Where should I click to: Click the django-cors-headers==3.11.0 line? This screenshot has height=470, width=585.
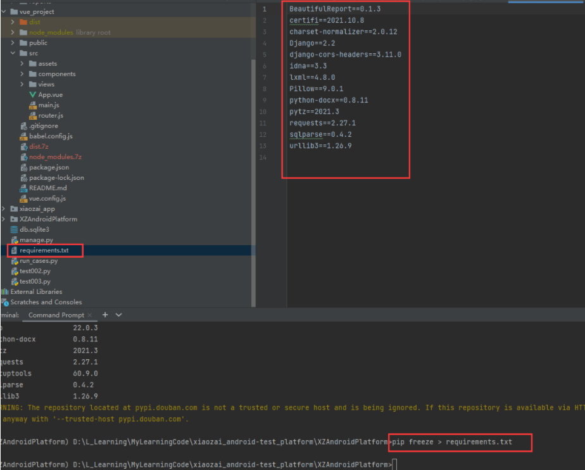(345, 54)
